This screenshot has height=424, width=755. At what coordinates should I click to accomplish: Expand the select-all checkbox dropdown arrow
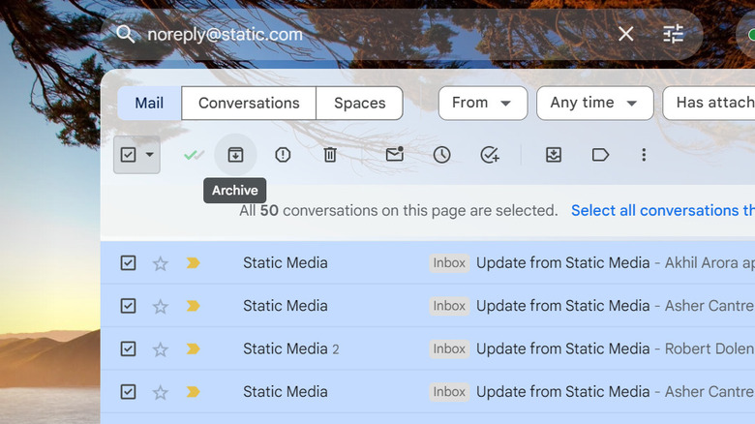150,155
